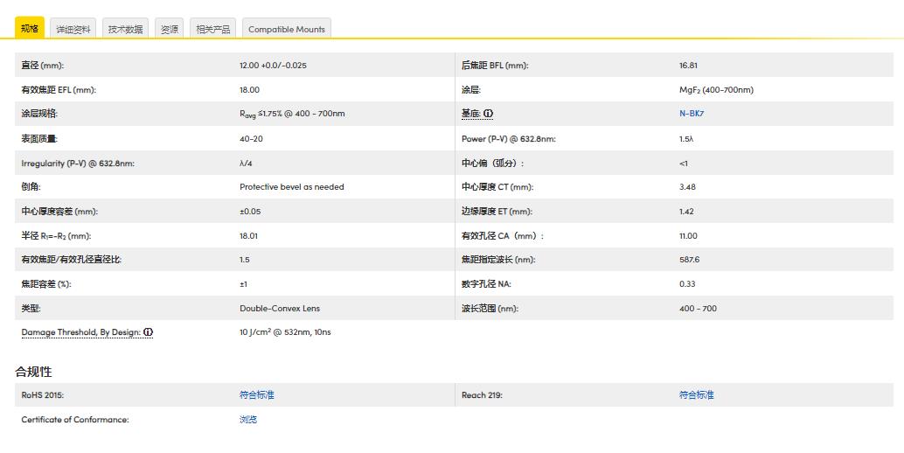Click damage threshold value 10 J/cm² @ 532nm
This screenshot has width=904, height=453.
[285, 332]
